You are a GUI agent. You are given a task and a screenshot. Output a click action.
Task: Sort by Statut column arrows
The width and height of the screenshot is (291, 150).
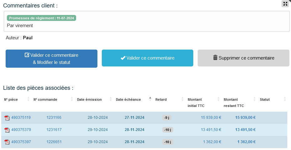point(285,99)
